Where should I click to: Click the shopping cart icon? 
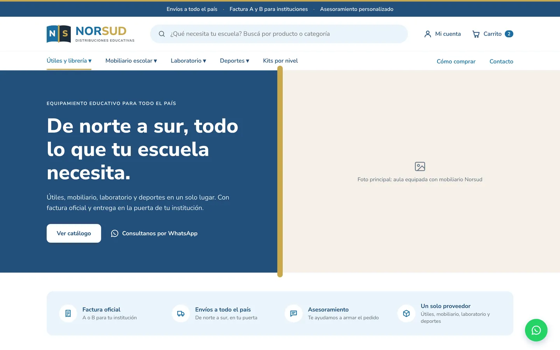(x=476, y=34)
